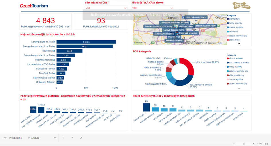Viewport: 271px width, 146px height.
Task: Exit full screen using the diagonal arrows icon
Action: tap(81, 138)
